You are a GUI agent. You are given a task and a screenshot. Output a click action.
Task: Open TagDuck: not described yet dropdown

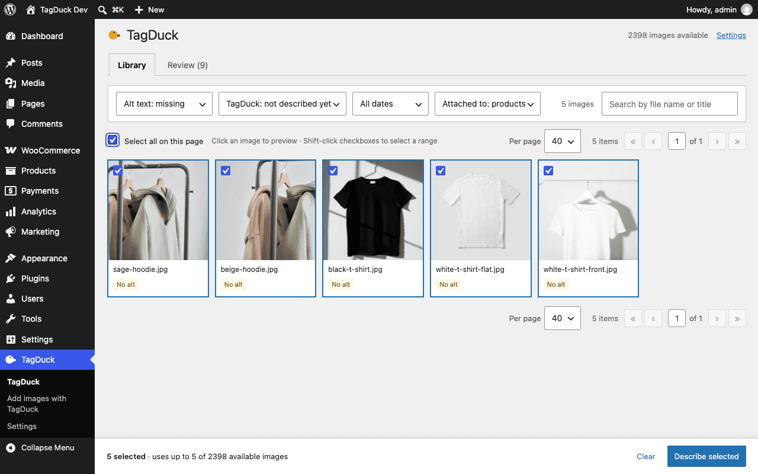tap(282, 104)
